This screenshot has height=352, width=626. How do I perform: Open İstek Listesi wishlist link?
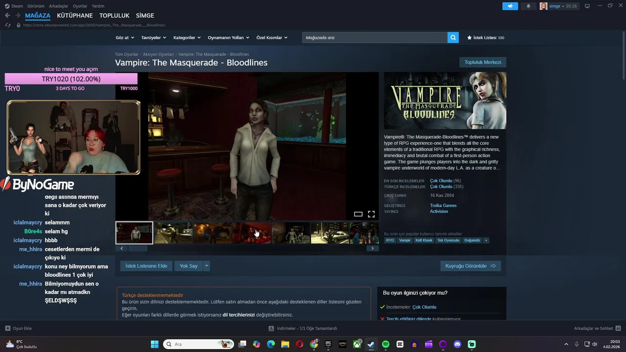[x=485, y=38]
